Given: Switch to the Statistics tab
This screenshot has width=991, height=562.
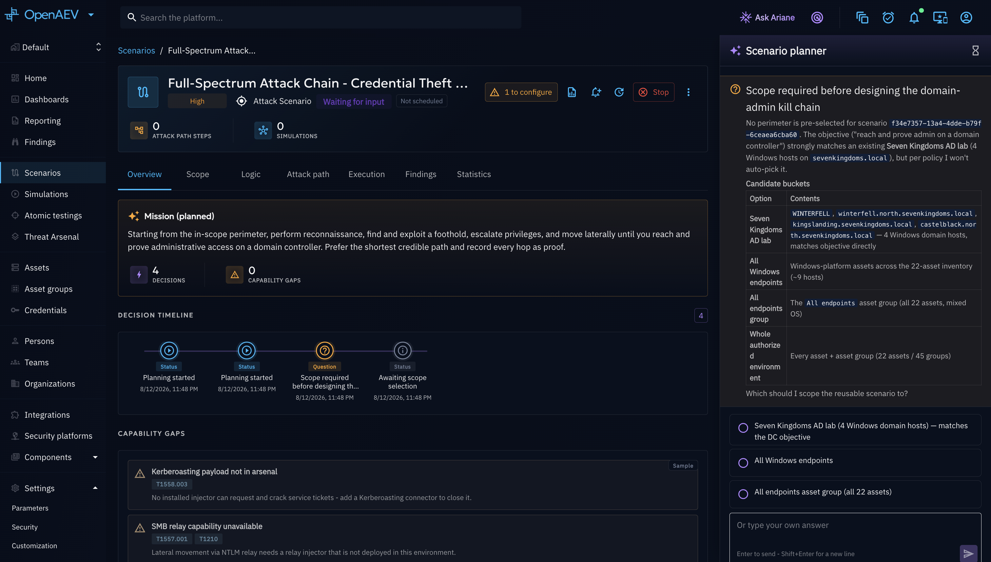Looking at the screenshot, I should coord(474,174).
